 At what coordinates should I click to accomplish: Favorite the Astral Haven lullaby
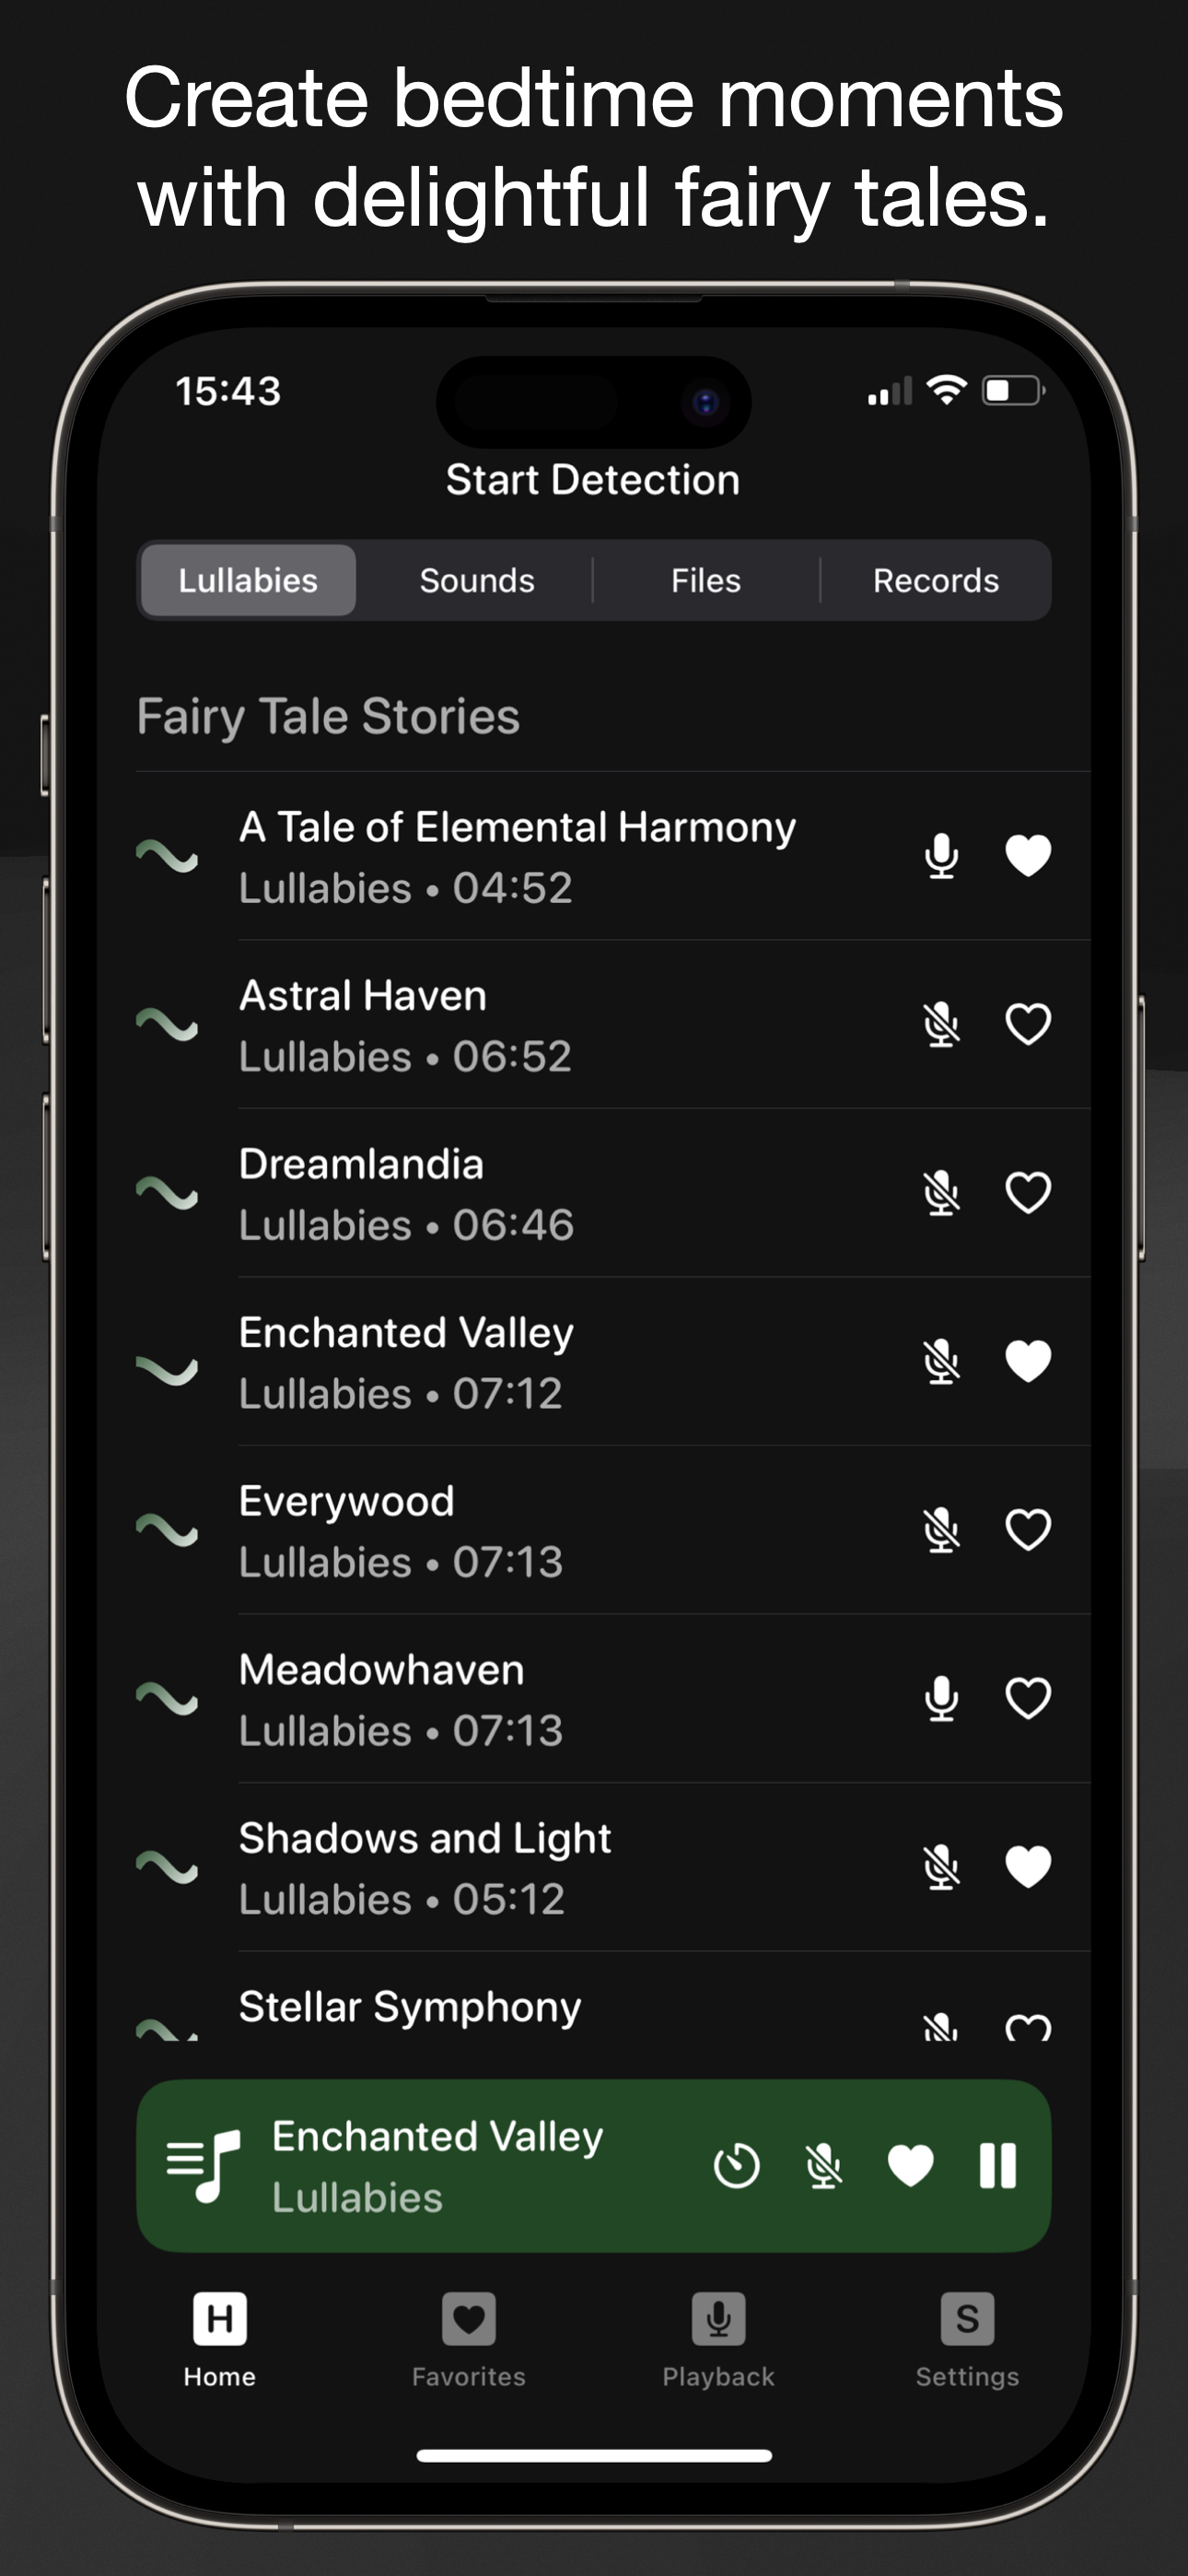(1027, 1024)
